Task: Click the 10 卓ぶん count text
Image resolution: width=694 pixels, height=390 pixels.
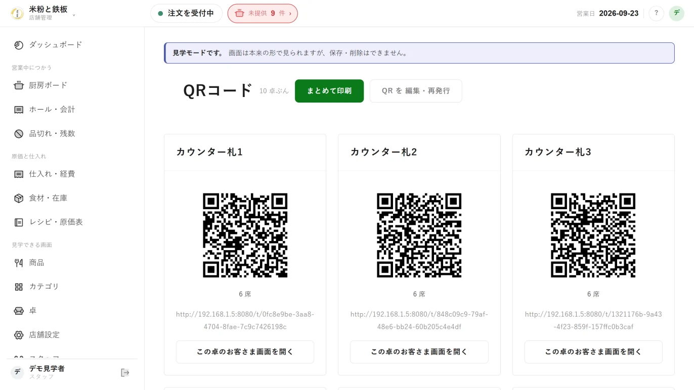Action: [274, 91]
